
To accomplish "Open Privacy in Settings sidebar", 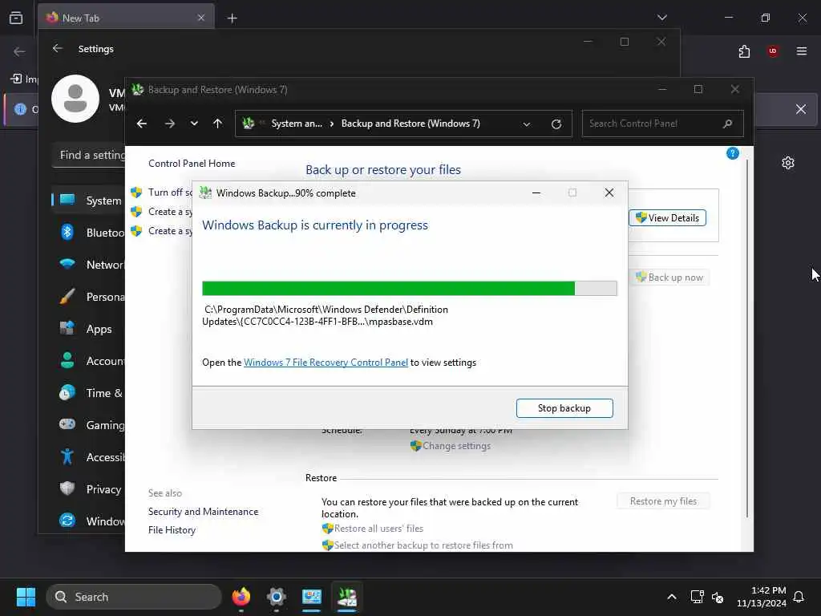I will point(89,489).
